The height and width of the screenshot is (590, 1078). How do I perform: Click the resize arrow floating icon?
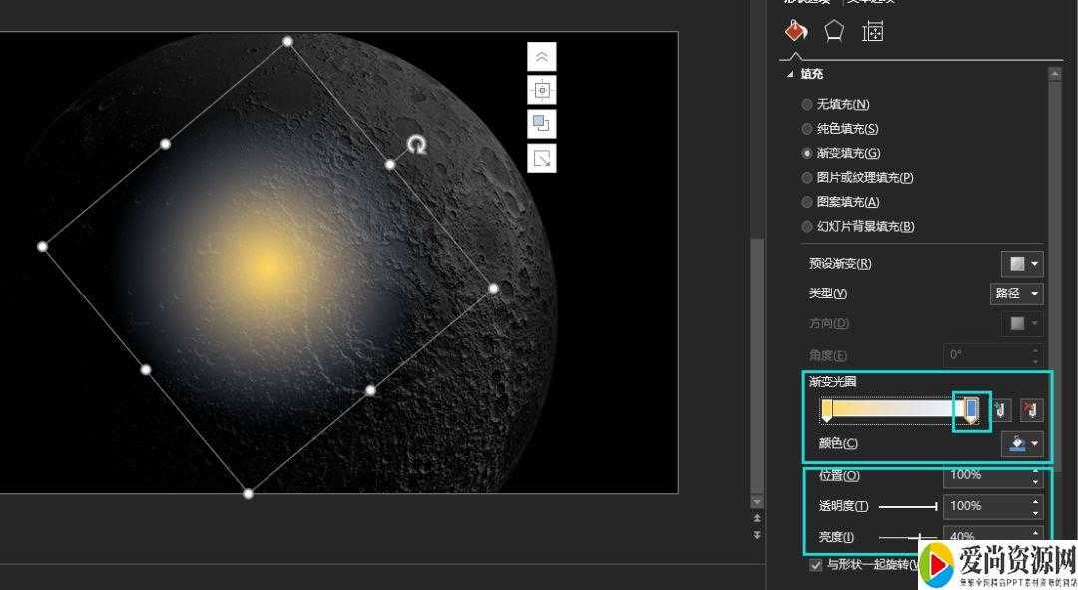(541, 158)
